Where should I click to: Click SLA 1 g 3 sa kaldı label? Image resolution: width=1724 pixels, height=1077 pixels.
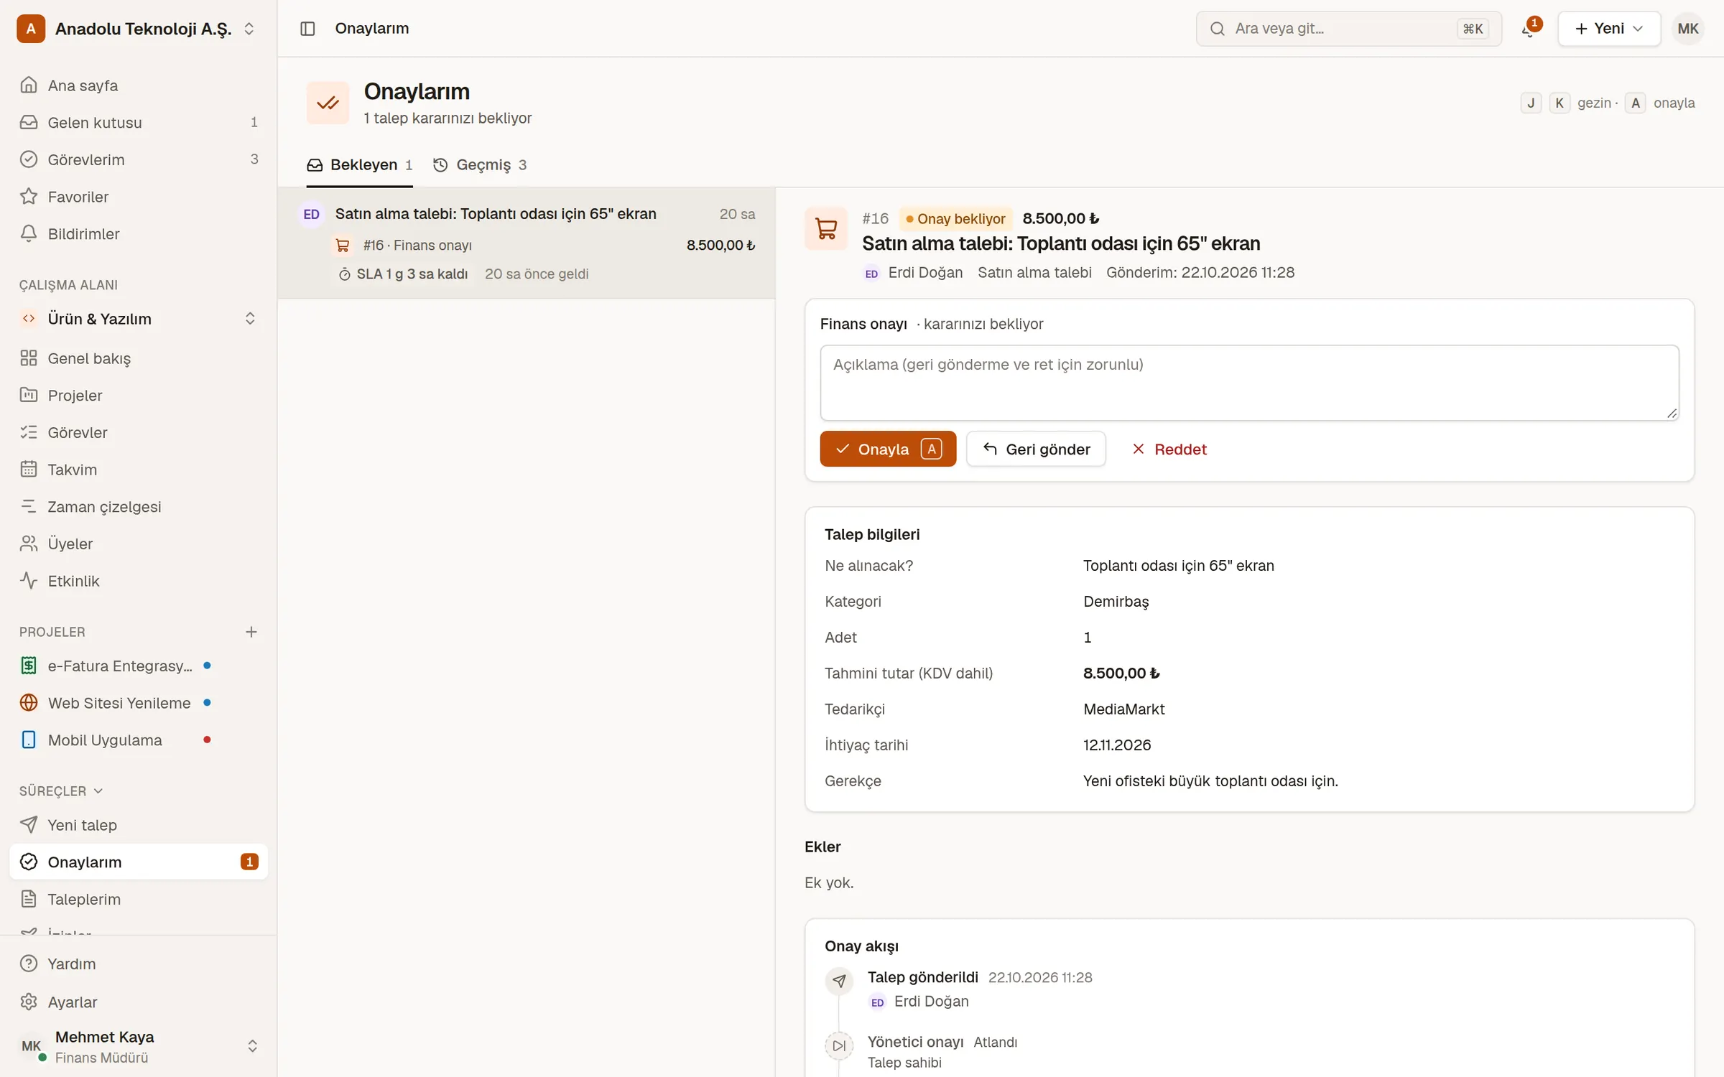tap(403, 274)
